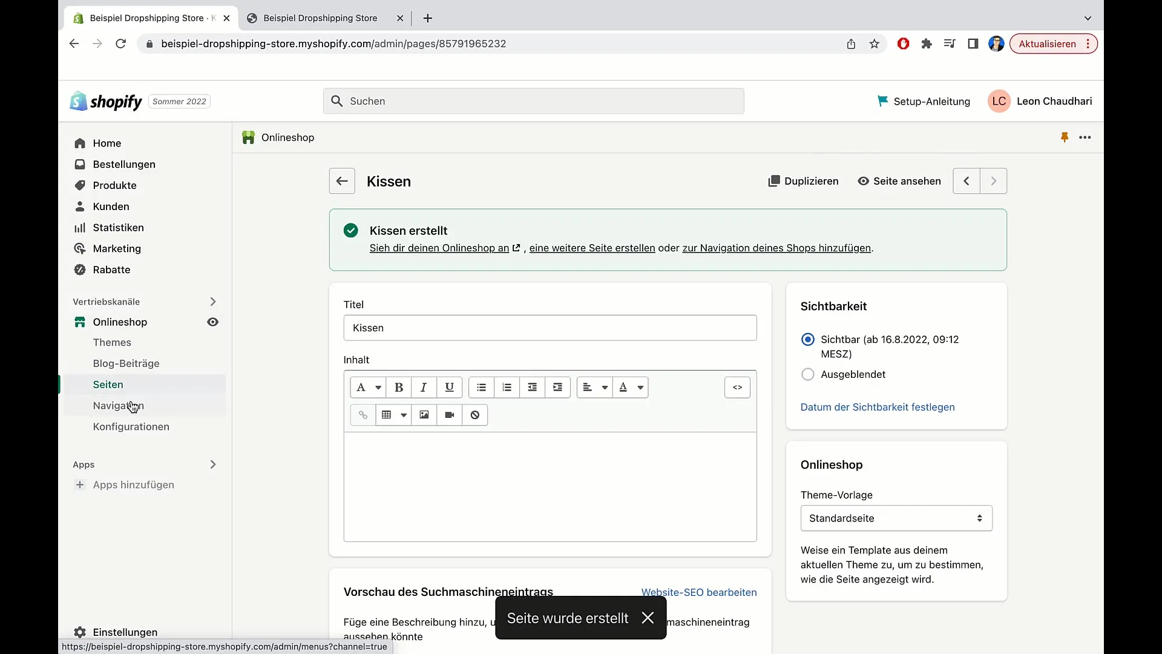1162x654 pixels.
Task: Click 'Datum der Sichtbarkeit festlegen' link
Action: click(x=878, y=408)
